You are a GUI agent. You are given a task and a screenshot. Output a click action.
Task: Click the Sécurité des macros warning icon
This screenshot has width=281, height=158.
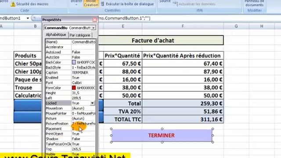pyautogui.click(x=13, y=4)
